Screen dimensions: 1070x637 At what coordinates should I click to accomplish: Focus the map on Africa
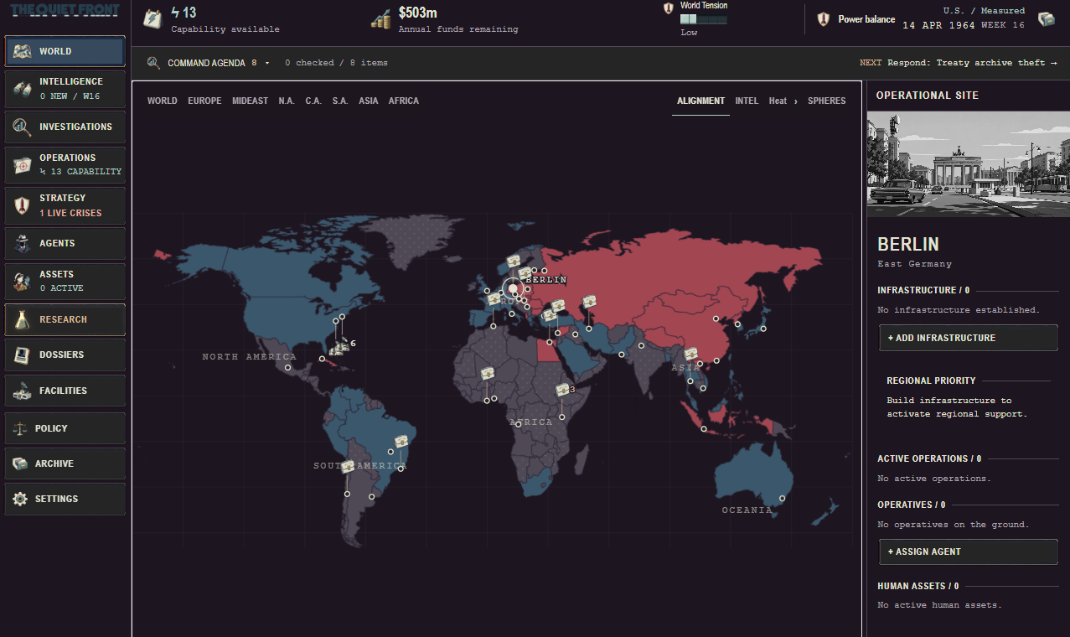tap(404, 101)
